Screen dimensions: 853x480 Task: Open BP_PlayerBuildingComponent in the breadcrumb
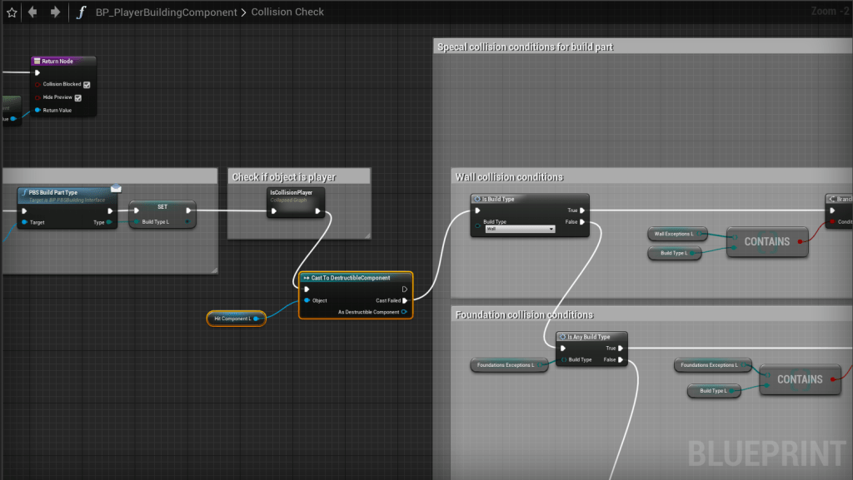click(167, 12)
